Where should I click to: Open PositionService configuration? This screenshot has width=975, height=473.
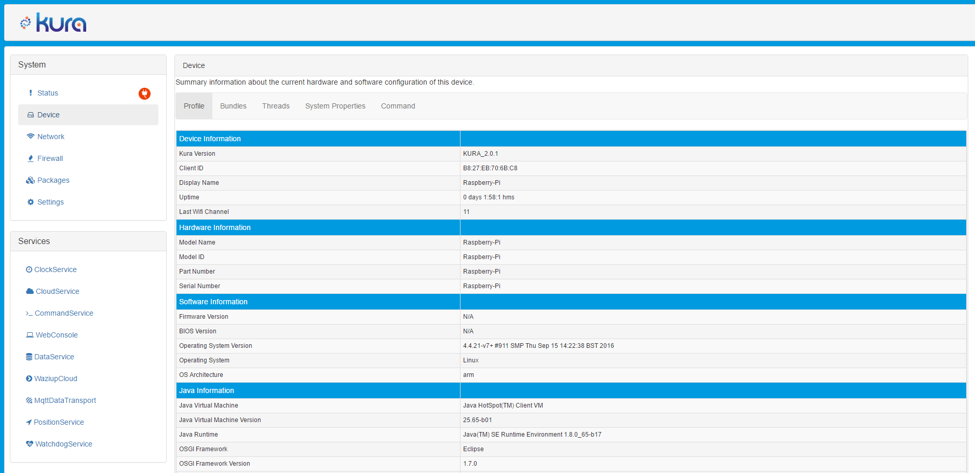tap(59, 422)
